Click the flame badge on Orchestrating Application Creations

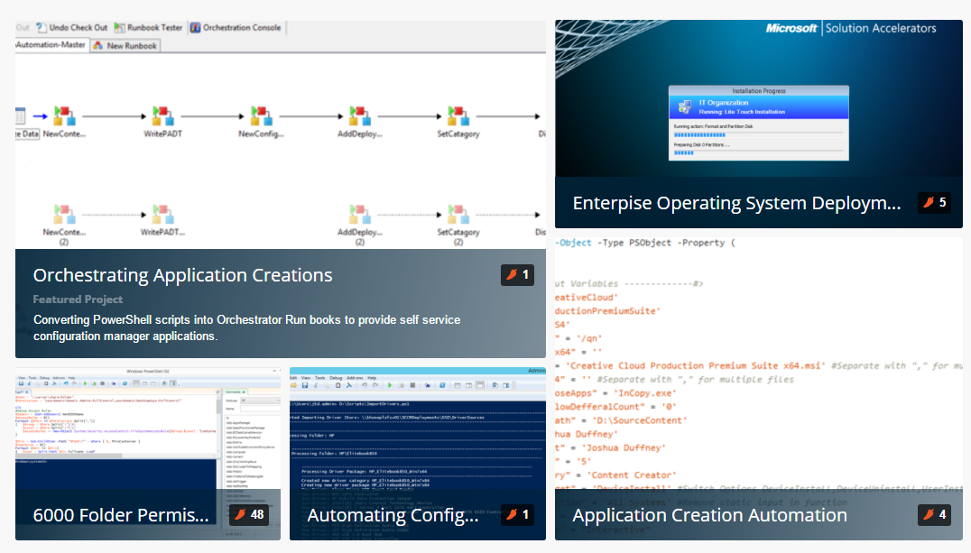(x=518, y=275)
